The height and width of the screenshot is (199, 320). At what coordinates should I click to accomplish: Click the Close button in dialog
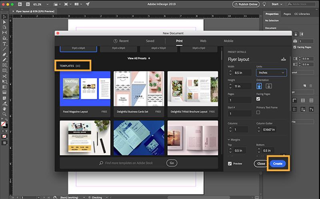pyautogui.click(x=261, y=164)
